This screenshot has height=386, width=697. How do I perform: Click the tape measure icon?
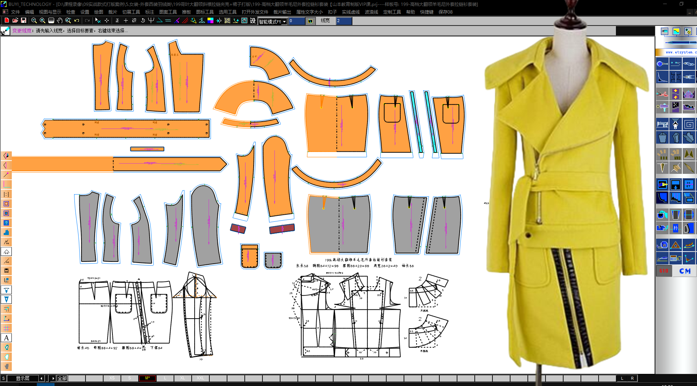pyautogui.click(x=662, y=245)
